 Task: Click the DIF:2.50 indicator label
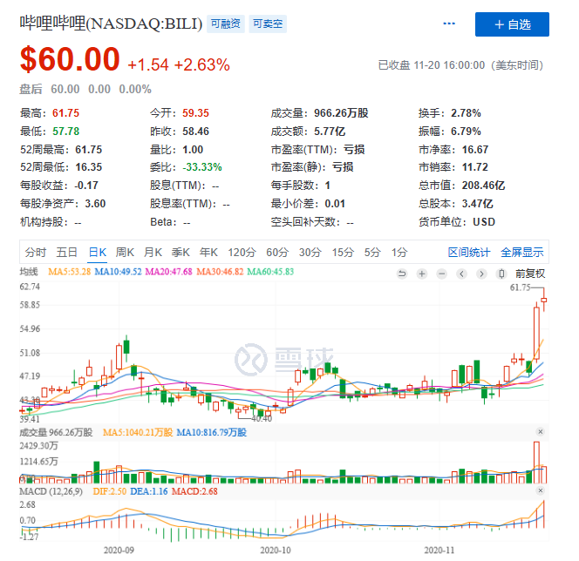coord(109,491)
